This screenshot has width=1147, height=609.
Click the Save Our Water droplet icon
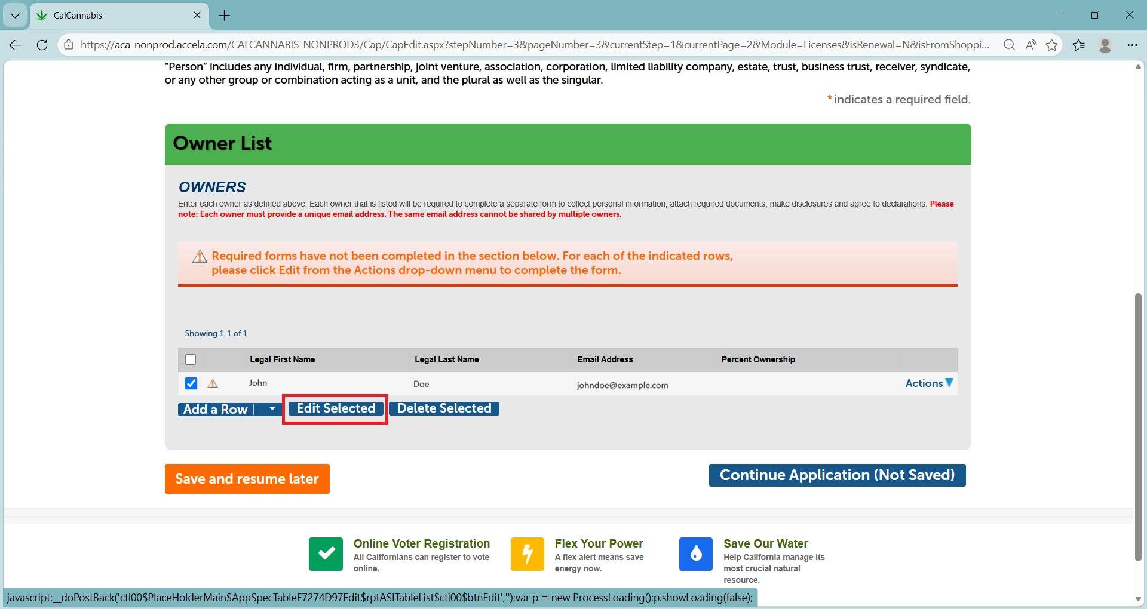point(696,554)
